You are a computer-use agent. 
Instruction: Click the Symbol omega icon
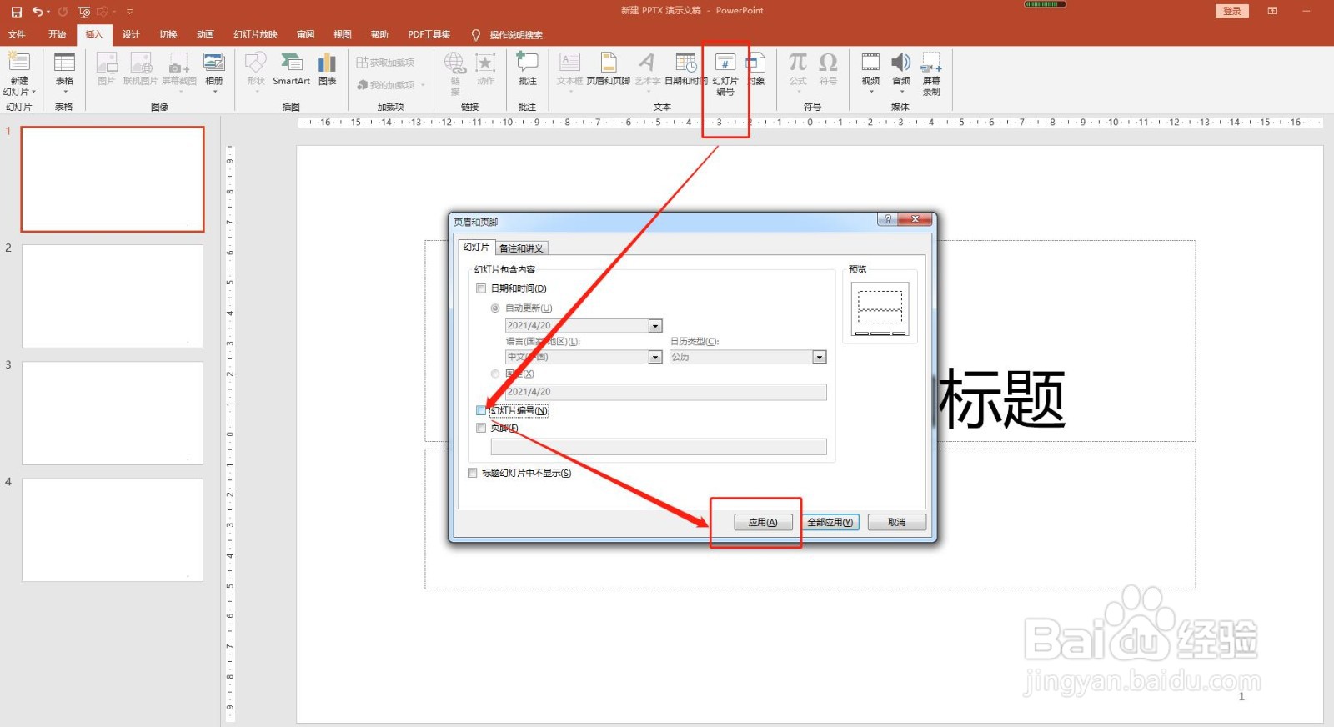(828, 63)
